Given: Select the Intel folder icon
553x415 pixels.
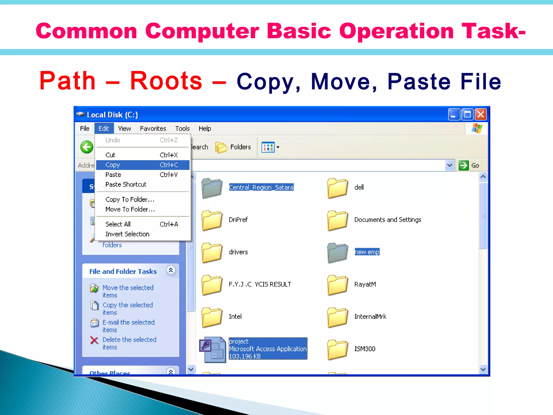Looking at the screenshot, I should point(212,317).
